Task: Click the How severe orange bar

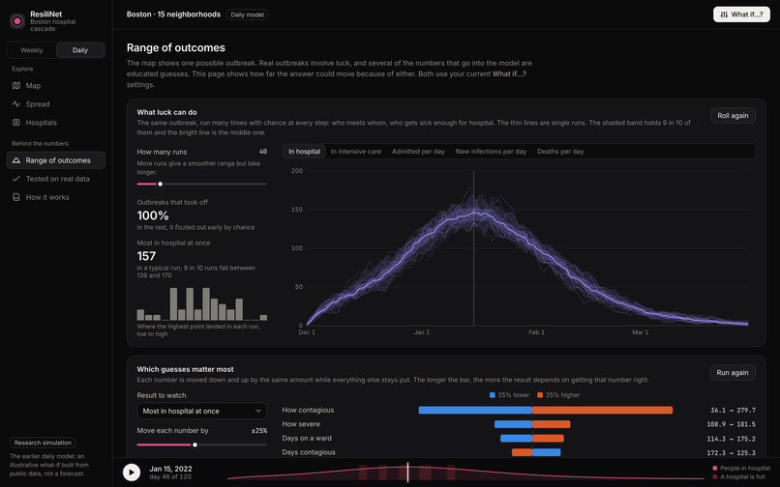Action: point(552,424)
